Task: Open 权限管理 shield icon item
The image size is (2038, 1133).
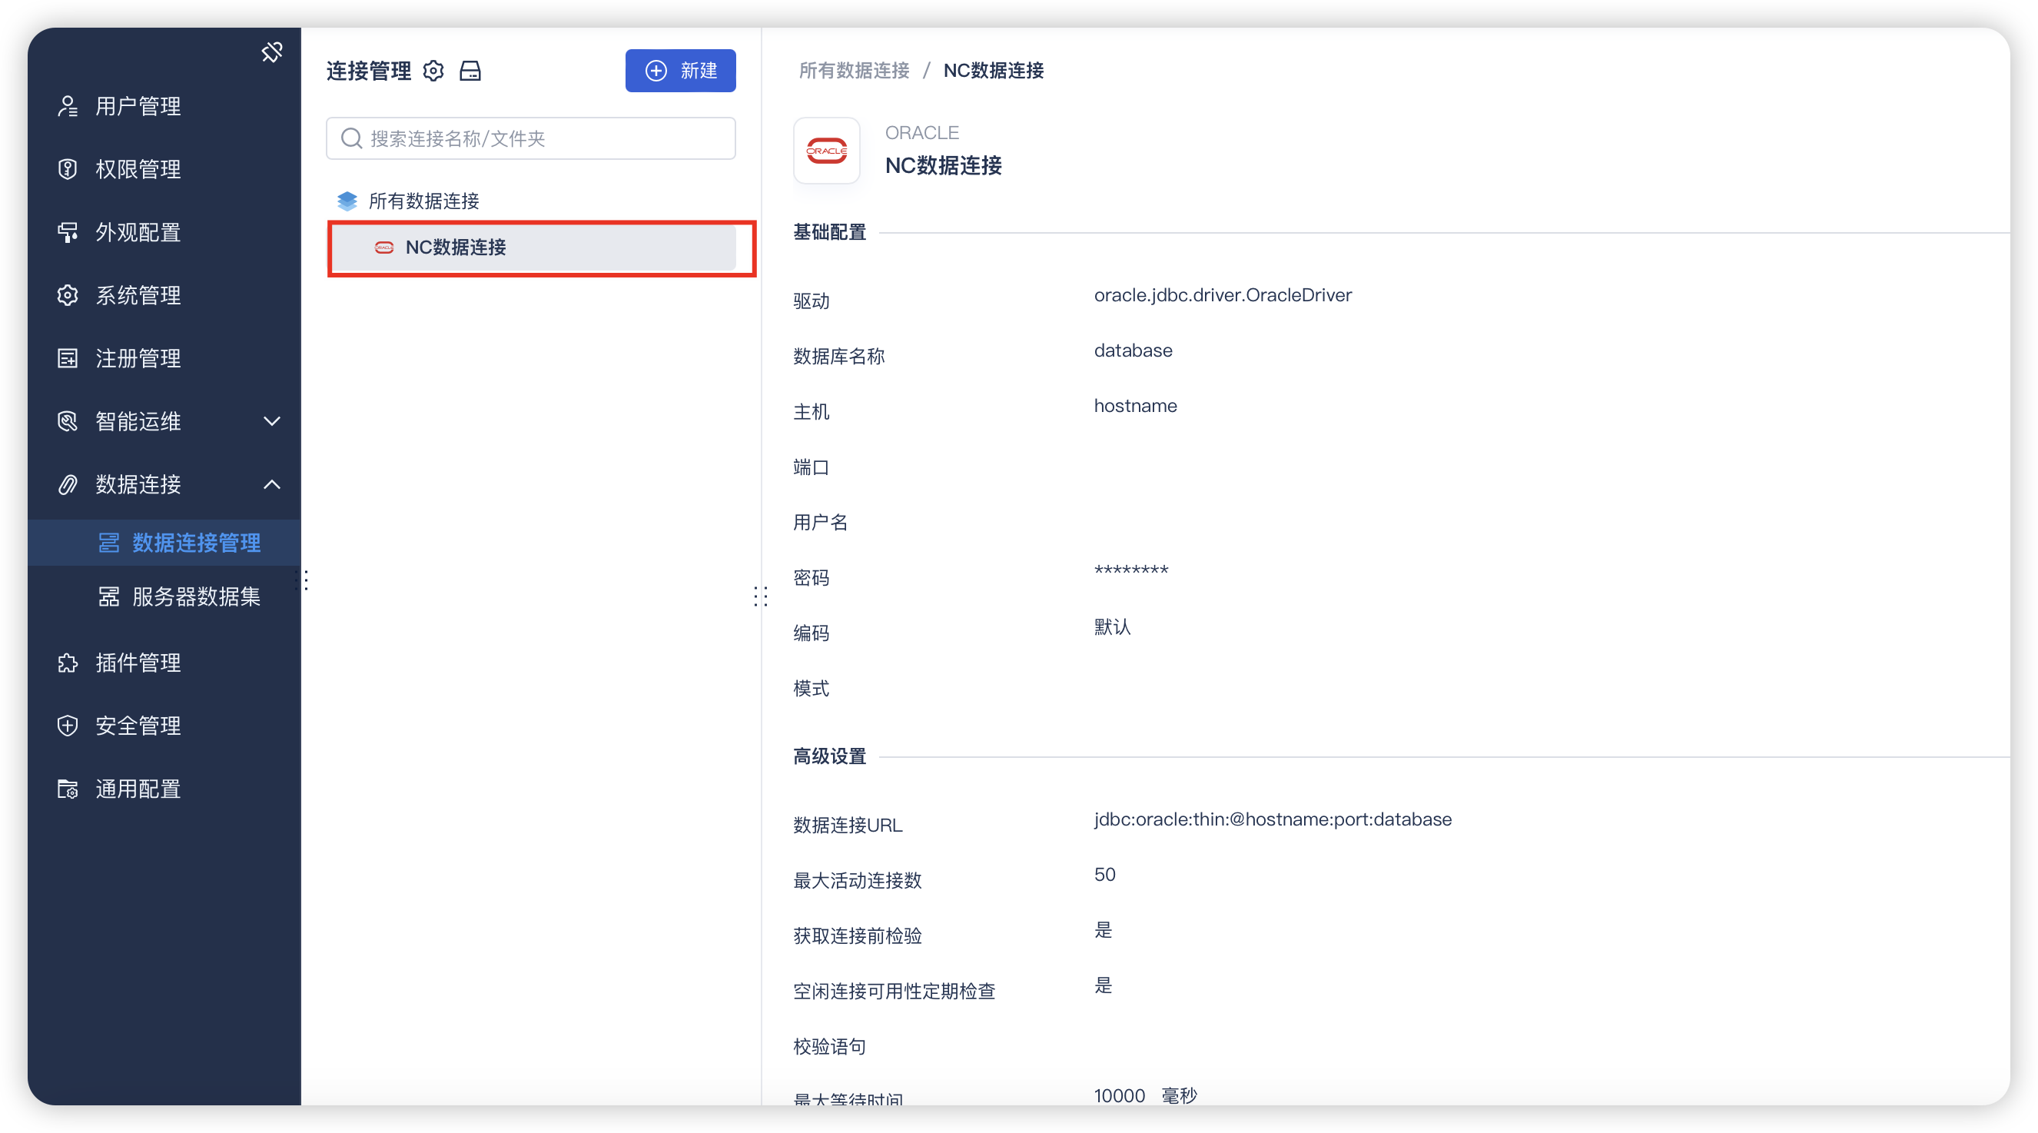Action: point(138,169)
